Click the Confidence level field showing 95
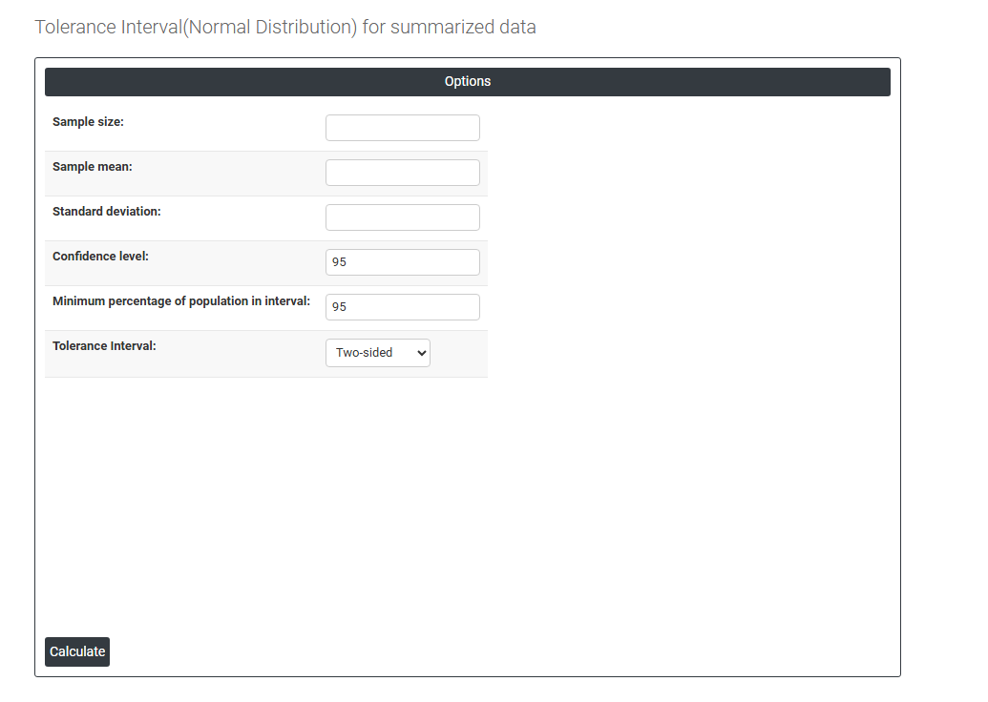The height and width of the screenshot is (702, 988). pyautogui.click(x=402, y=262)
